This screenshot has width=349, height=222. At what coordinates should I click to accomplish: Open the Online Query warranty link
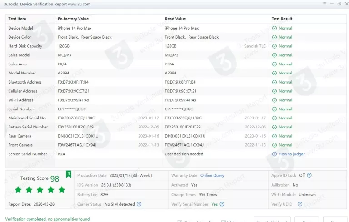coord(212,175)
